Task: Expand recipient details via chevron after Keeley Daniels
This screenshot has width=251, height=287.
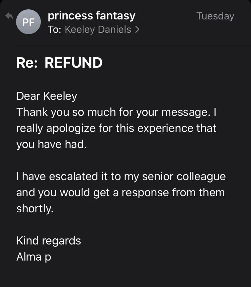Action: [138, 29]
